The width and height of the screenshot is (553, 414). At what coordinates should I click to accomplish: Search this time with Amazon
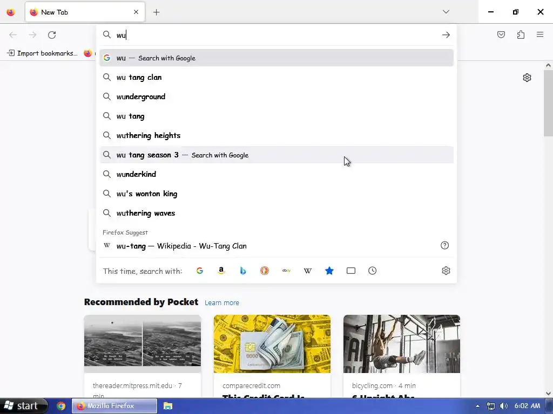coord(221,271)
